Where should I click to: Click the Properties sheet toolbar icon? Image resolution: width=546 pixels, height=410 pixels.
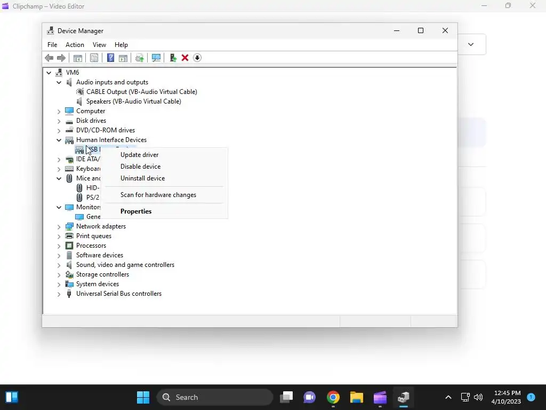(x=94, y=58)
